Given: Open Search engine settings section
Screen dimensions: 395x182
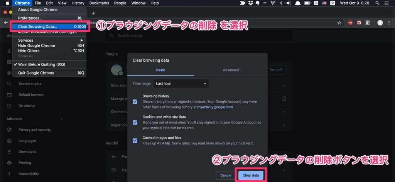Looking at the screenshot, I should (30, 84).
